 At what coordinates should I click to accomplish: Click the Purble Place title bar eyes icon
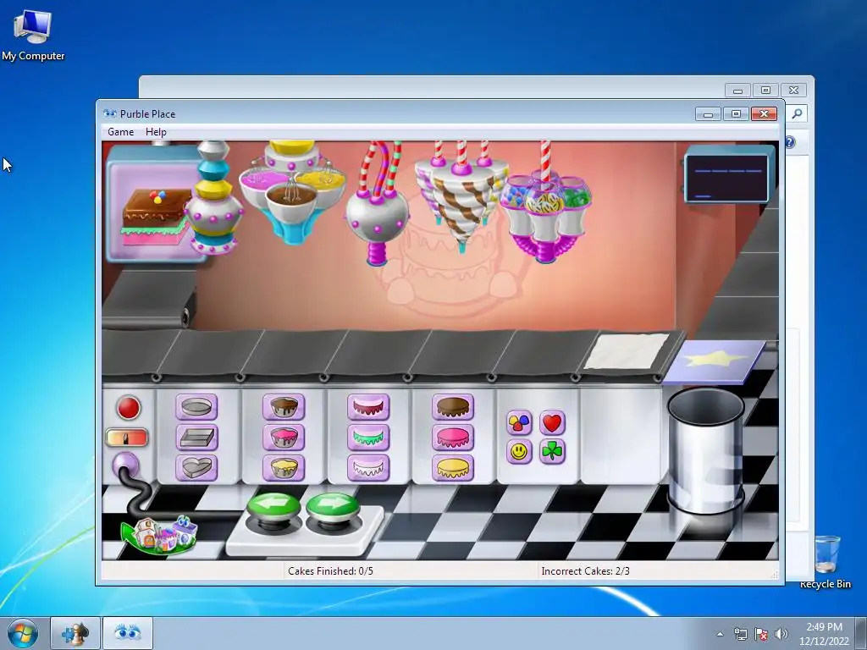point(110,113)
